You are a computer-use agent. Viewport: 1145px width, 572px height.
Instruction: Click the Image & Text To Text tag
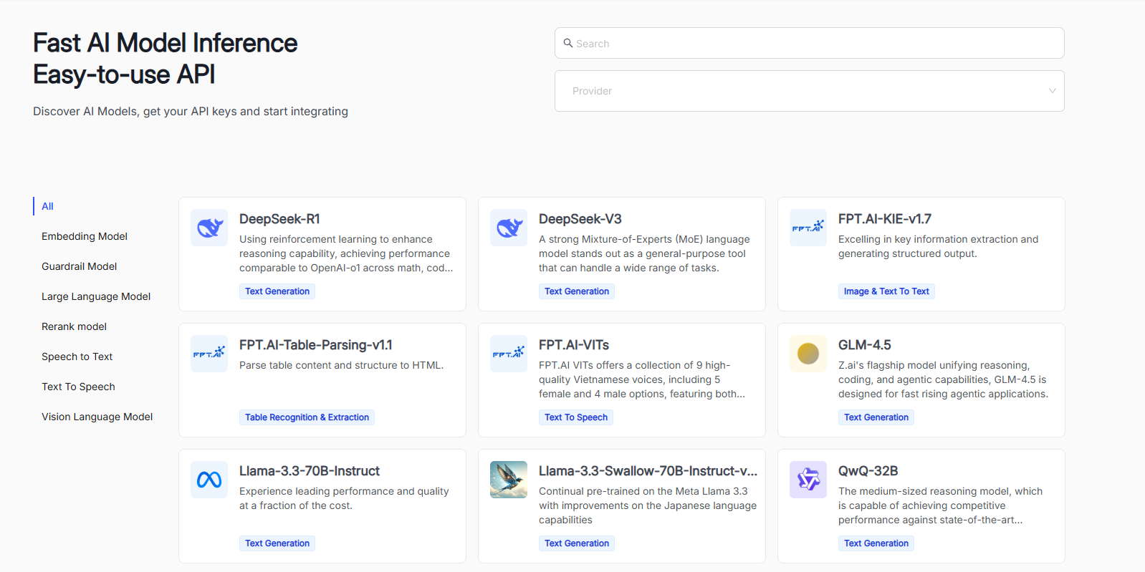[x=886, y=291]
